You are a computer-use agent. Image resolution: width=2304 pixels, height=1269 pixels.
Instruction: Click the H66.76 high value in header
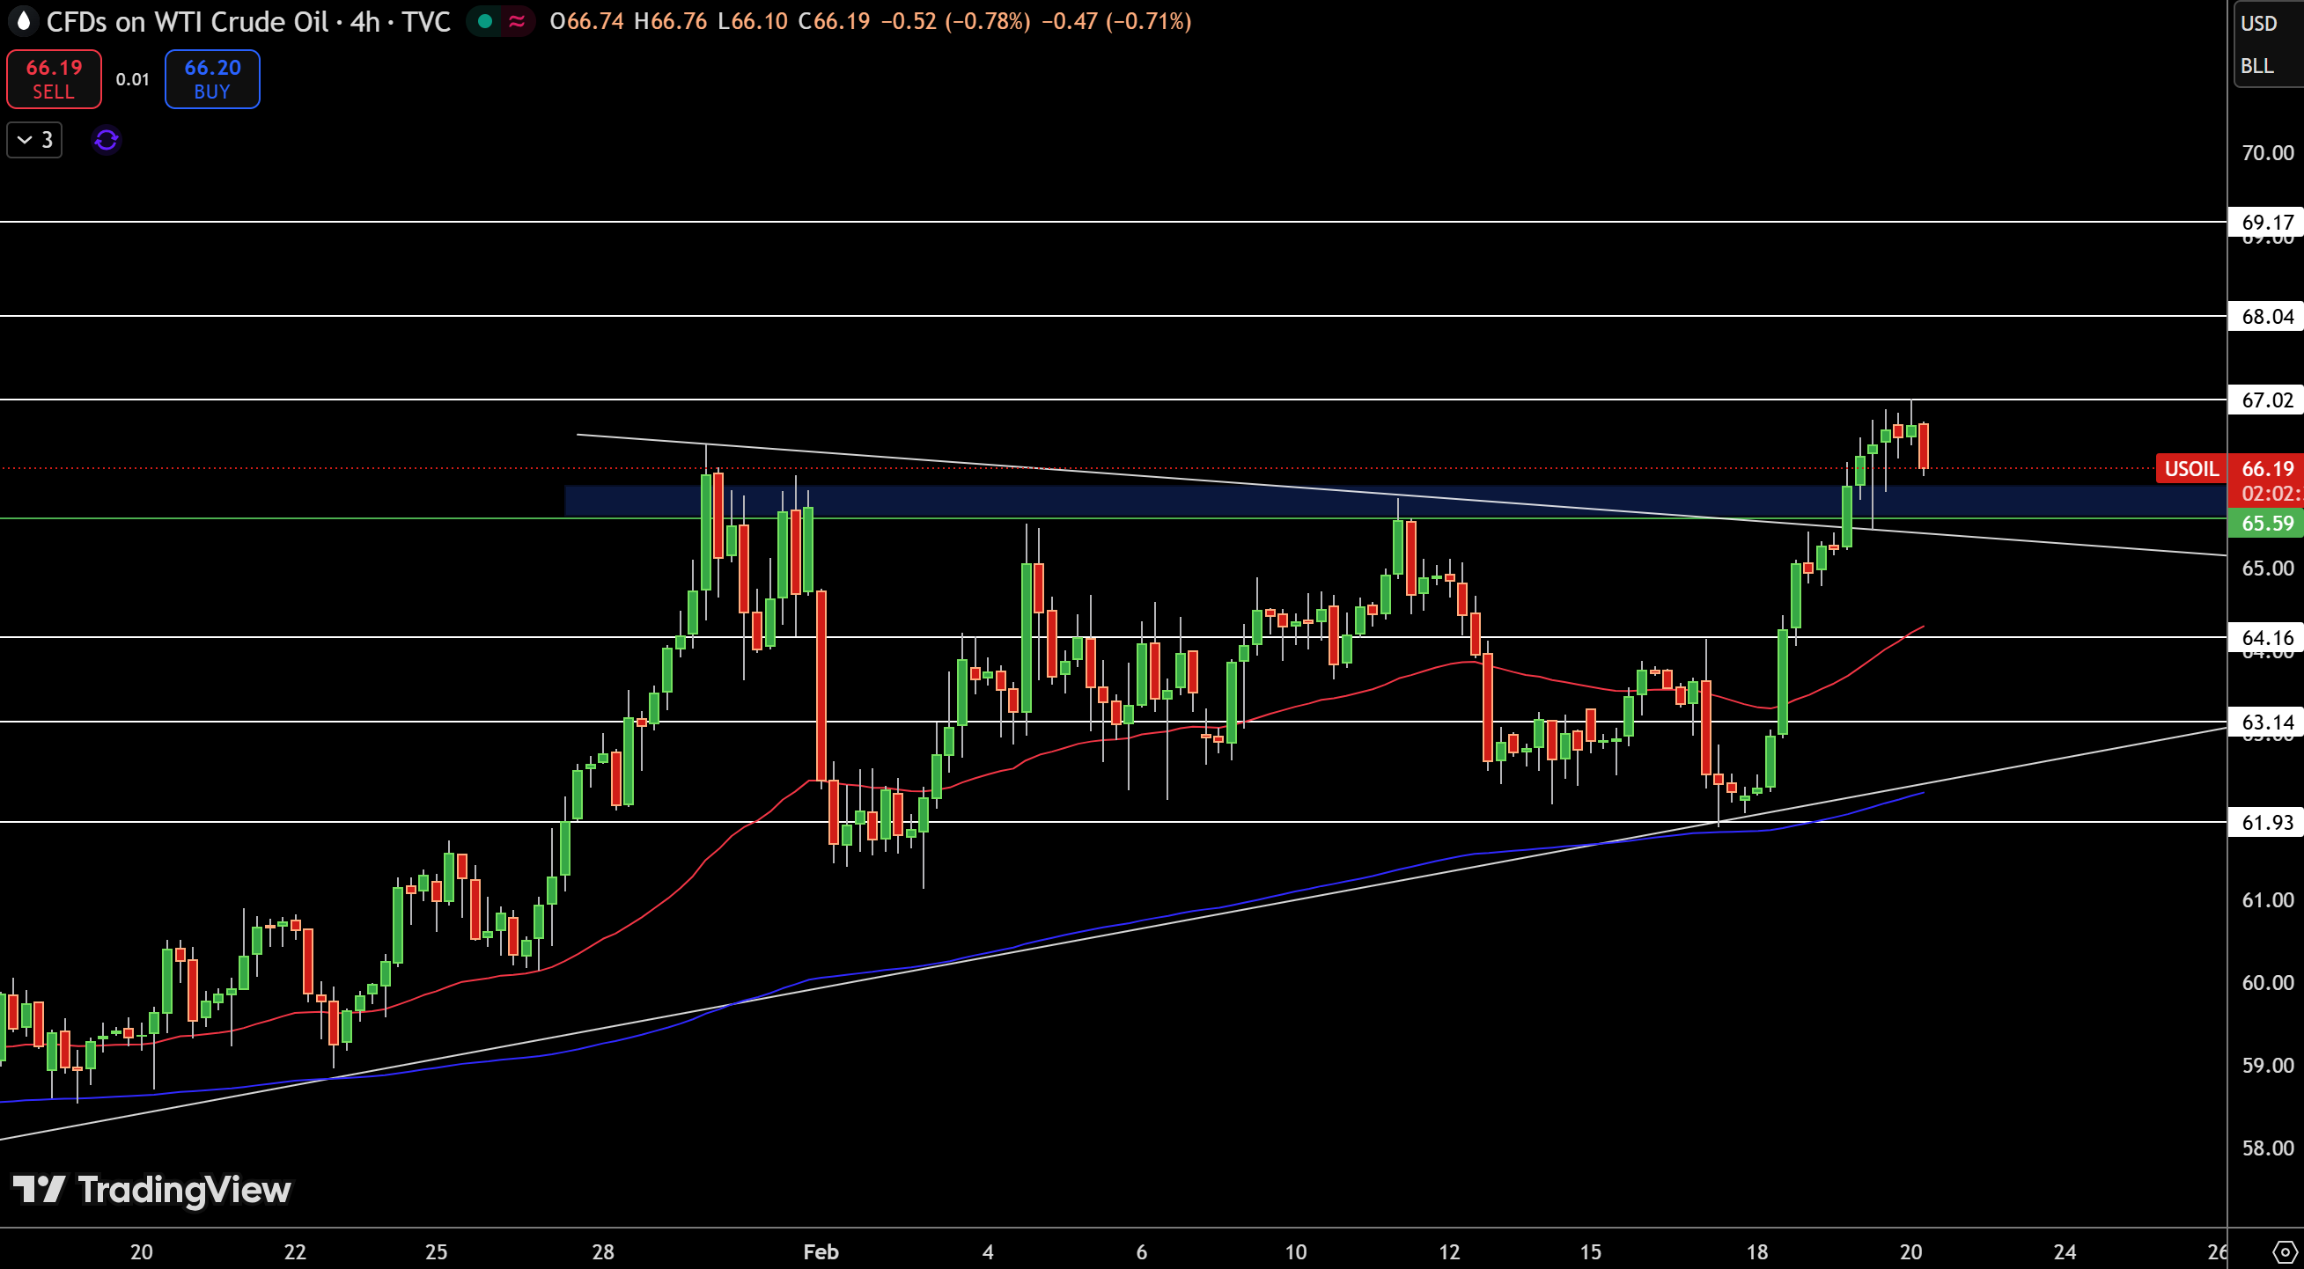pyautogui.click(x=670, y=20)
